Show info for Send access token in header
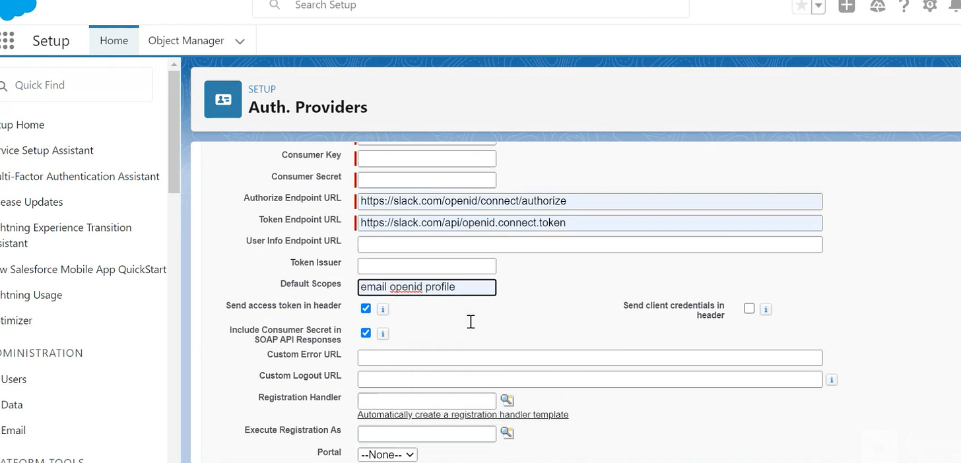 (383, 309)
